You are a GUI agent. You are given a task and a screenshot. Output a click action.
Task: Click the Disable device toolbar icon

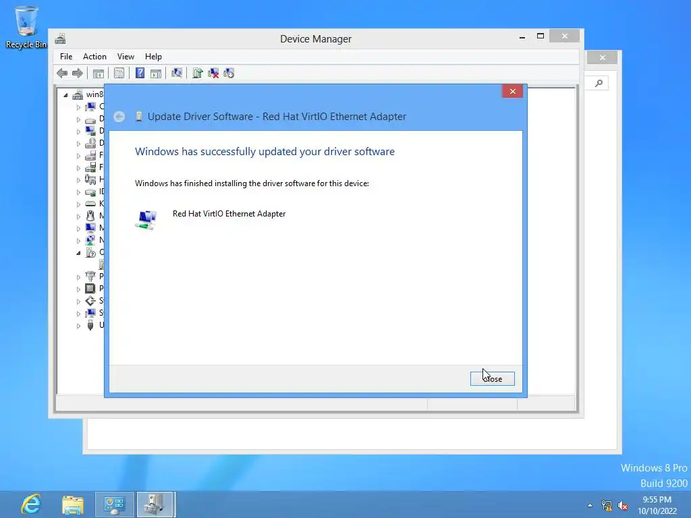click(x=229, y=73)
